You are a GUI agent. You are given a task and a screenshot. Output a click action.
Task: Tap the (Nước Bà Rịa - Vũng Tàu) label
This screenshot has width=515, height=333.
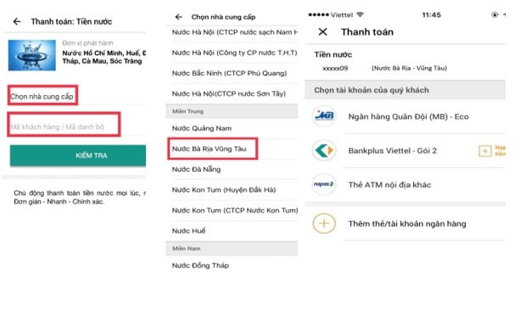pyautogui.click(x=409, y=68)
